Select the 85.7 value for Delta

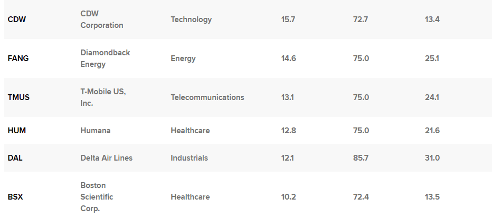(361, 158)
